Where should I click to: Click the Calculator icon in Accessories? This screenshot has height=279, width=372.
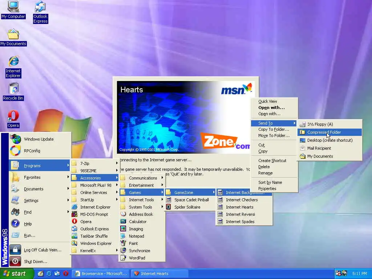tap(123, 221)
